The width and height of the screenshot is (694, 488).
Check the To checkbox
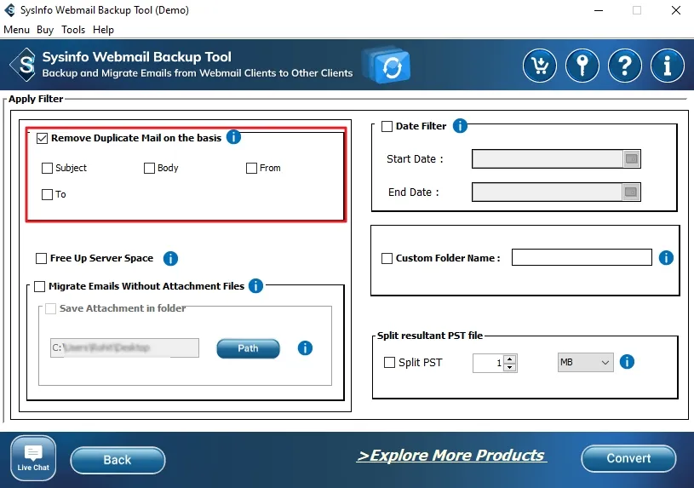pyautogui.click(x=47, y=194)
